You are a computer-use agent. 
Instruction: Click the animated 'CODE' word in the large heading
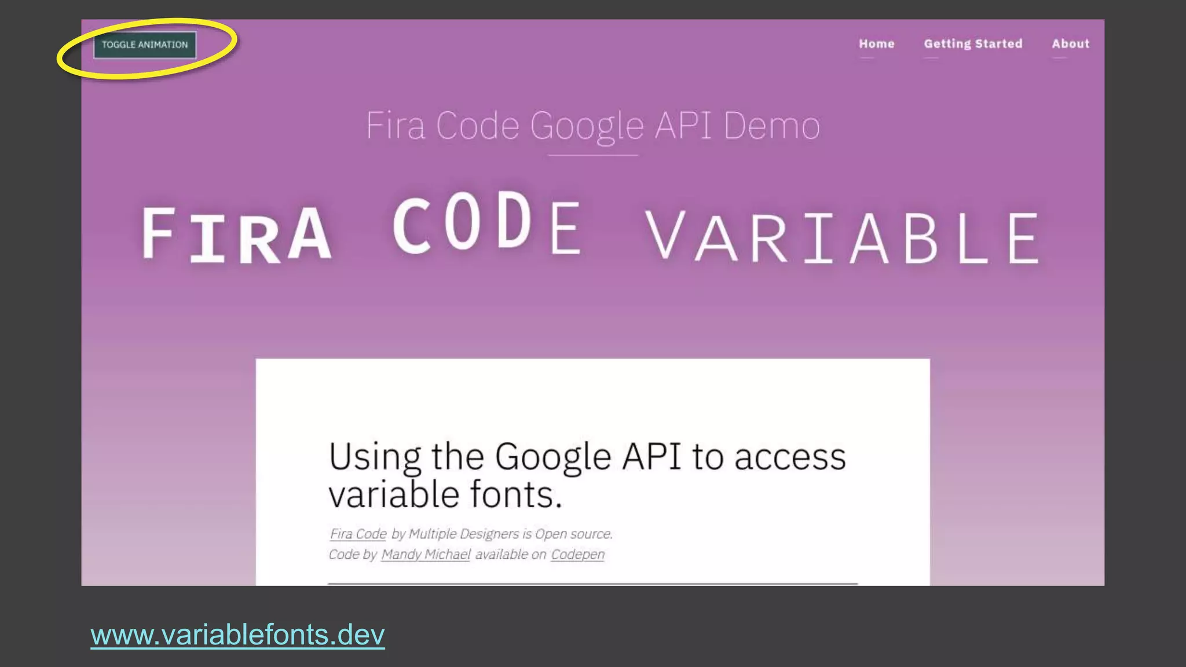pos(488,223)
